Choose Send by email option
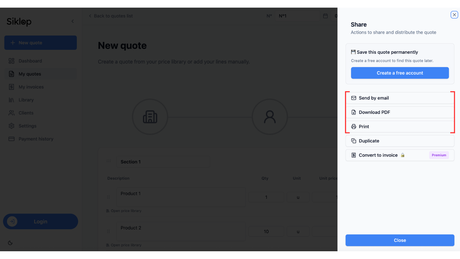The image size is (460, 259). (400, 98)
